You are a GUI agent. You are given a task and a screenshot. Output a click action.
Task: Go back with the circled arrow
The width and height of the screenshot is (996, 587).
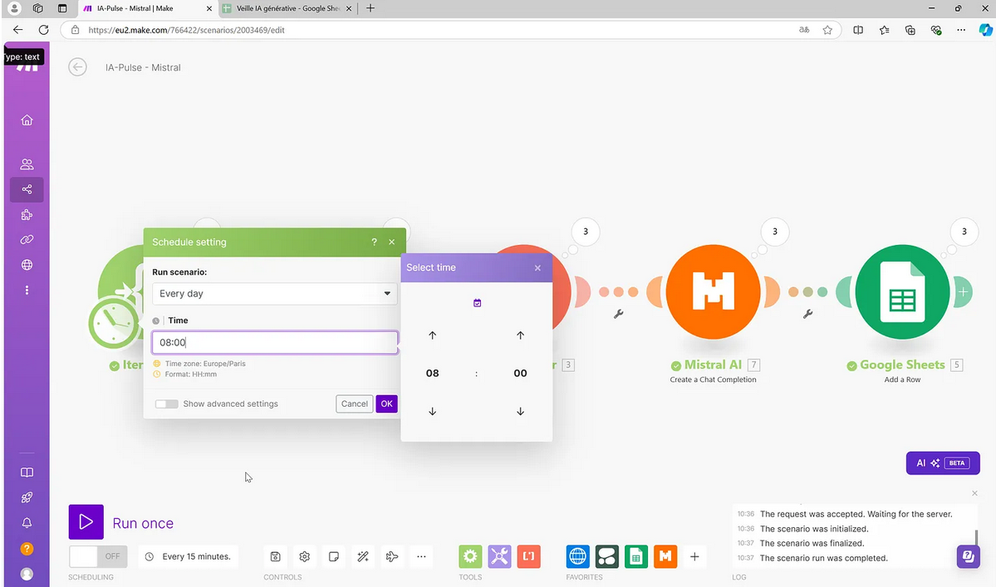[77, 66]
